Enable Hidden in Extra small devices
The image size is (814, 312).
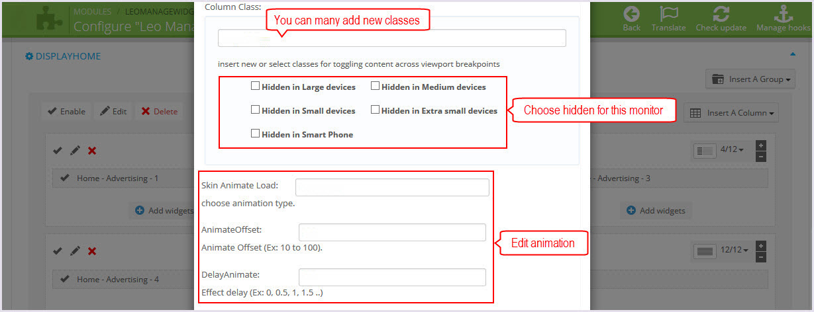(x=375, y=110)
